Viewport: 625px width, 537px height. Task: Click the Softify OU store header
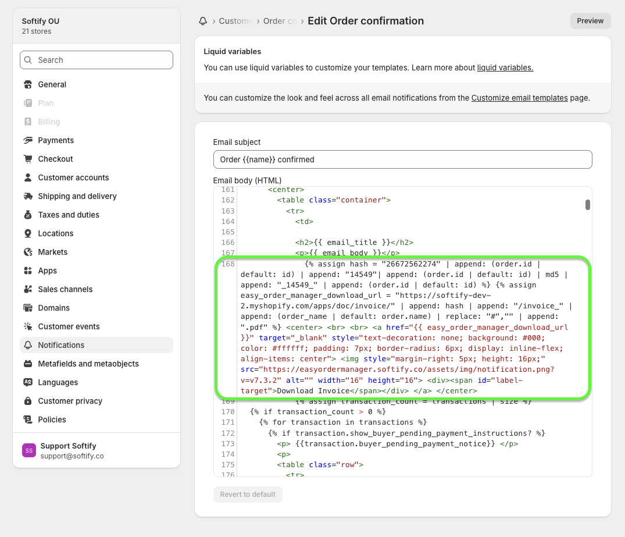click(x=97, y=26)
